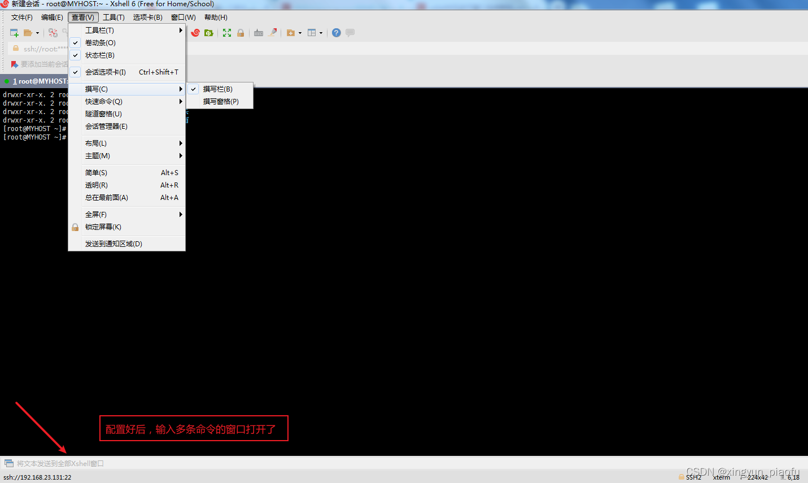Image resolution: width=808 pixels, height=483 pixels.
Task: Open the 编辑(E) menu
Action: (52, 18)
